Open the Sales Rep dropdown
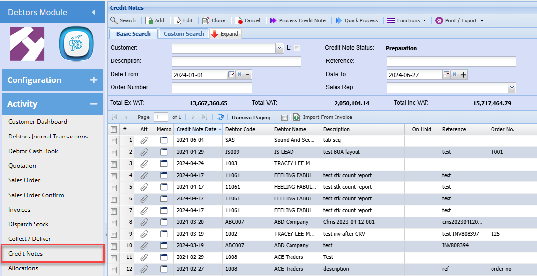Screen dimensions: 537x276 (x=512, y=88)
